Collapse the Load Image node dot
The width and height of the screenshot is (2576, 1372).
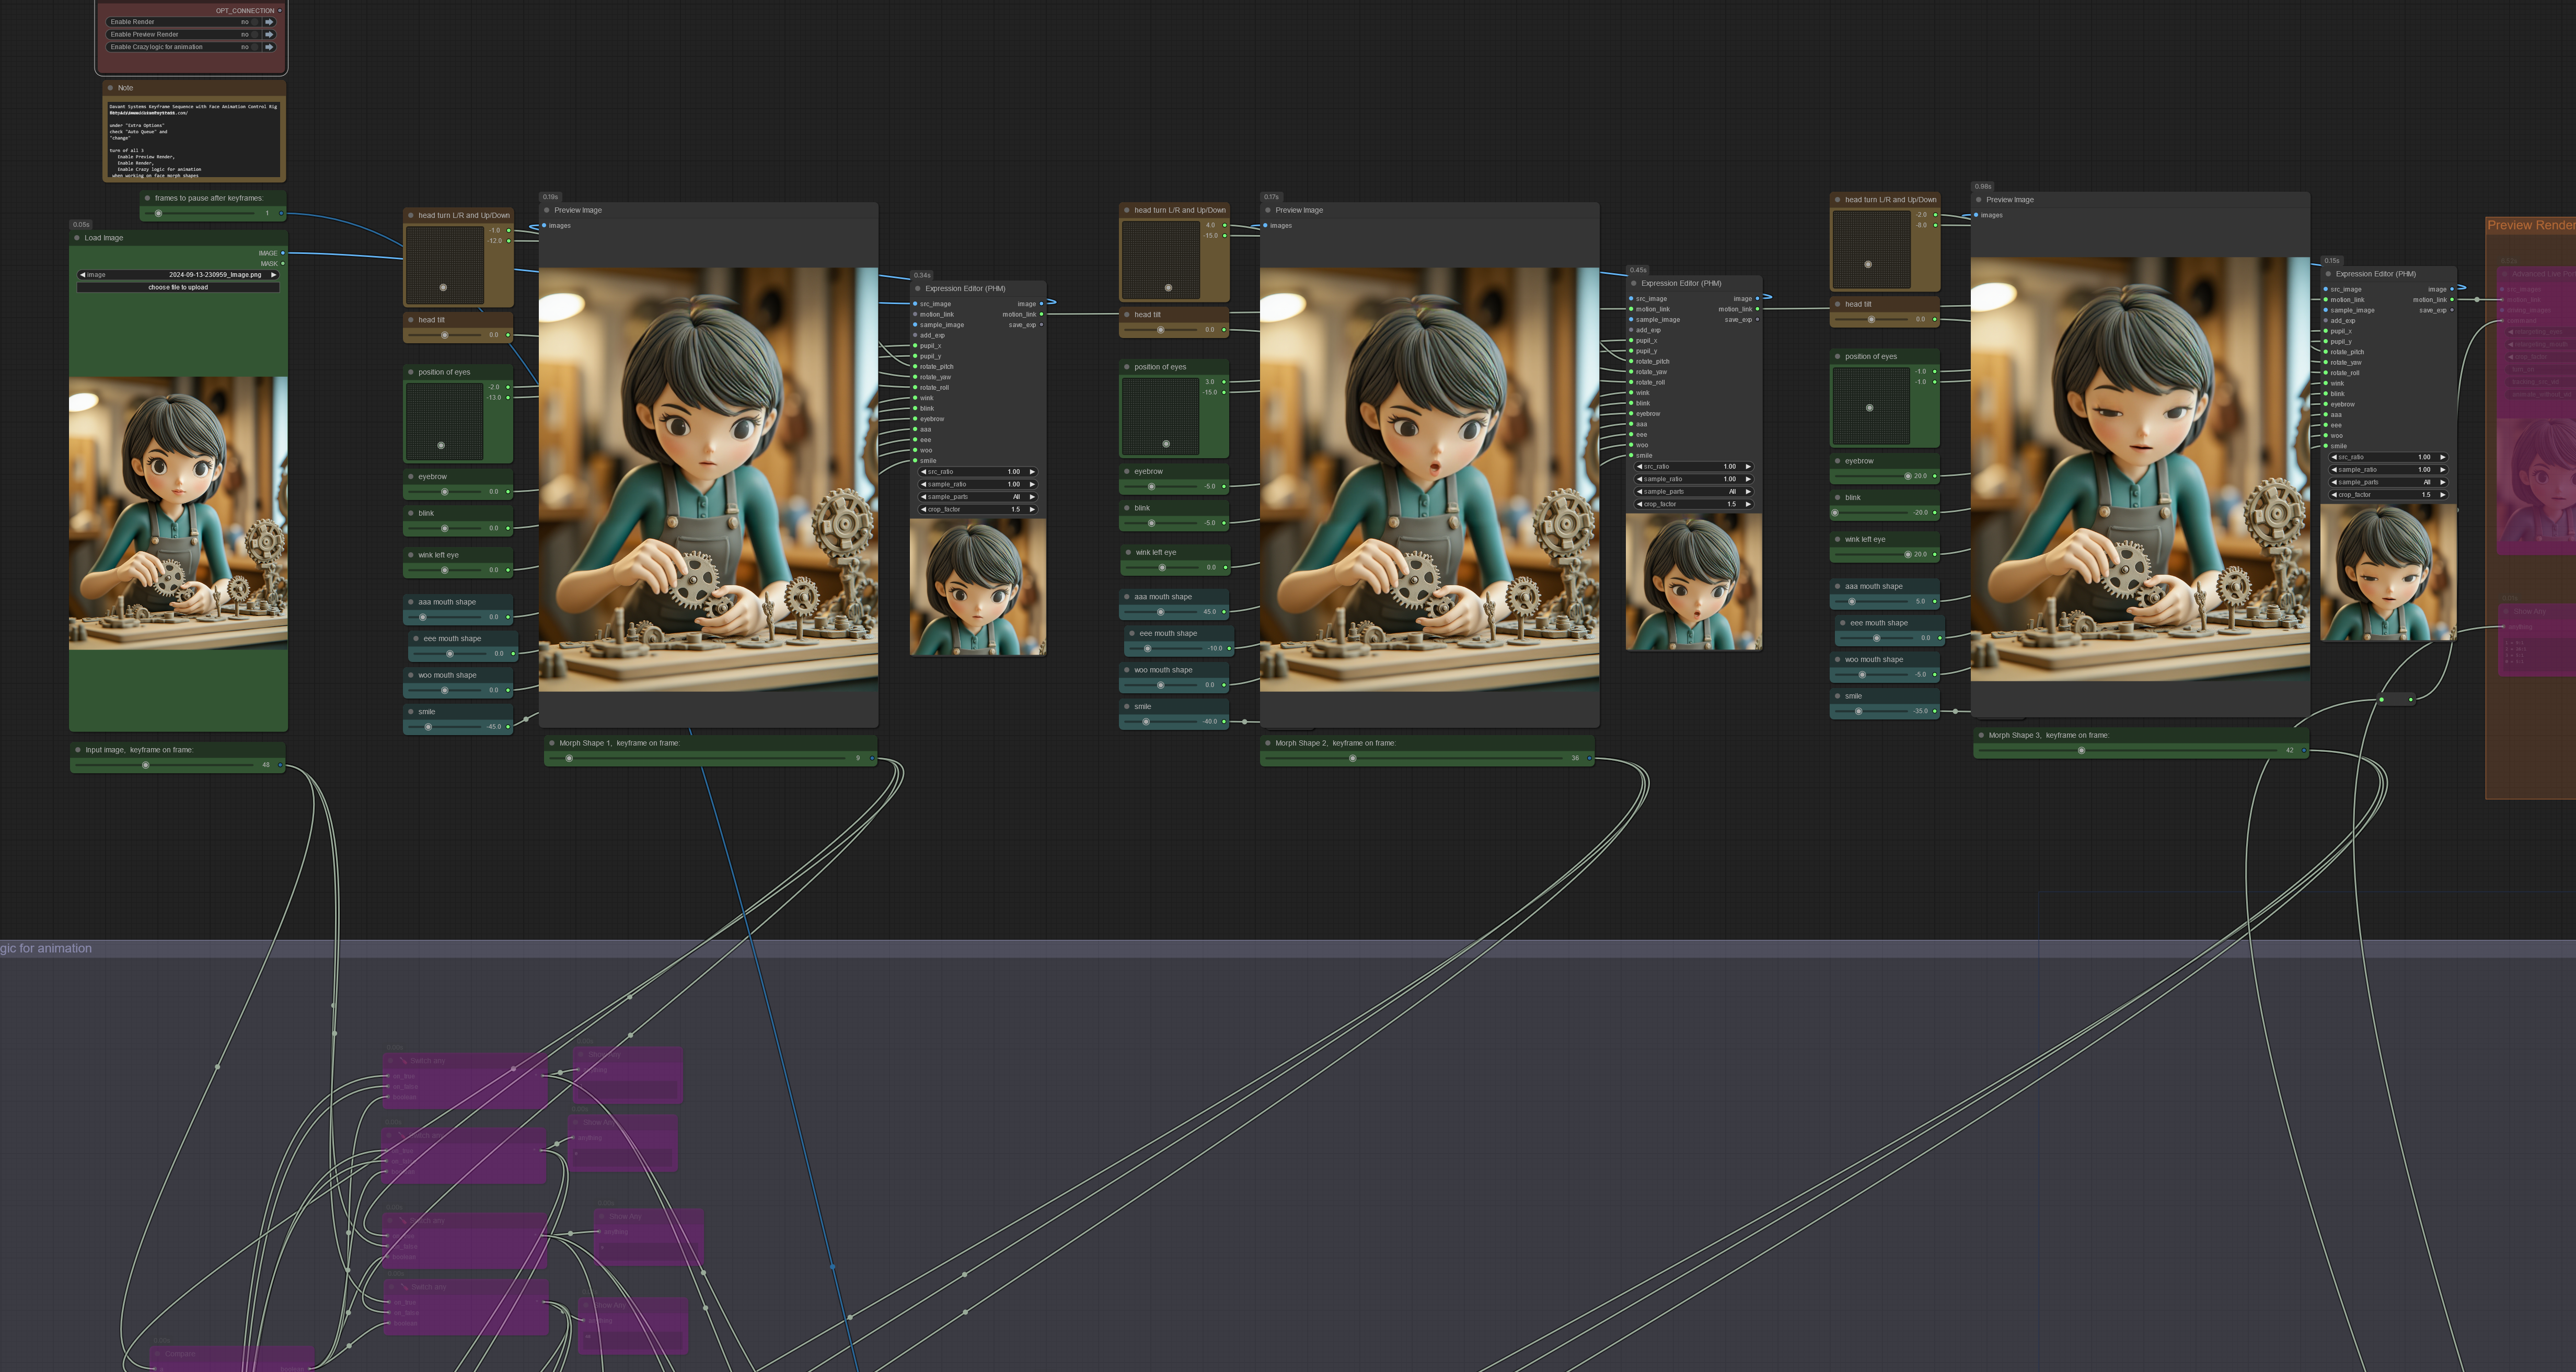77,238
